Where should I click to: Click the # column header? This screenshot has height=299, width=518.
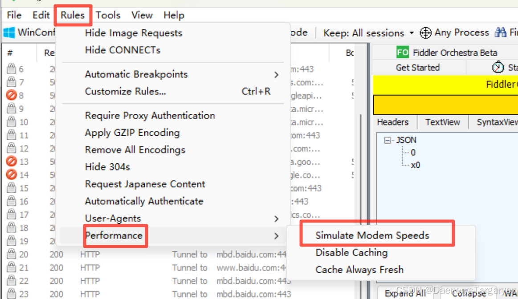(x=10, y=53)
